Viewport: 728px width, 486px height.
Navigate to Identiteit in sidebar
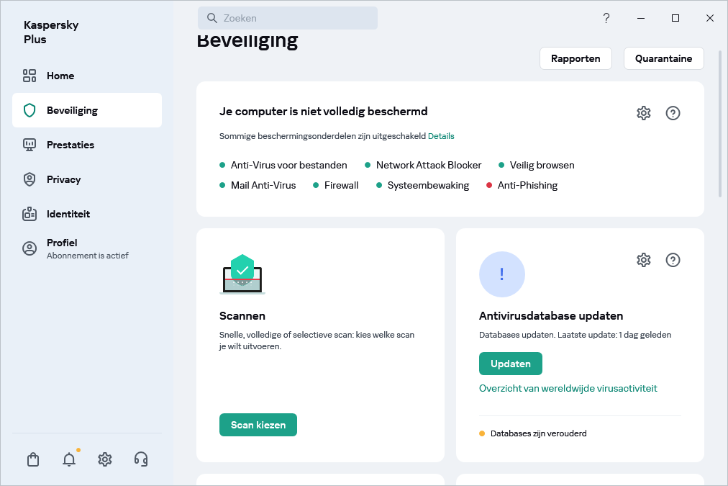pyautogui.click(x=68, y=214)
